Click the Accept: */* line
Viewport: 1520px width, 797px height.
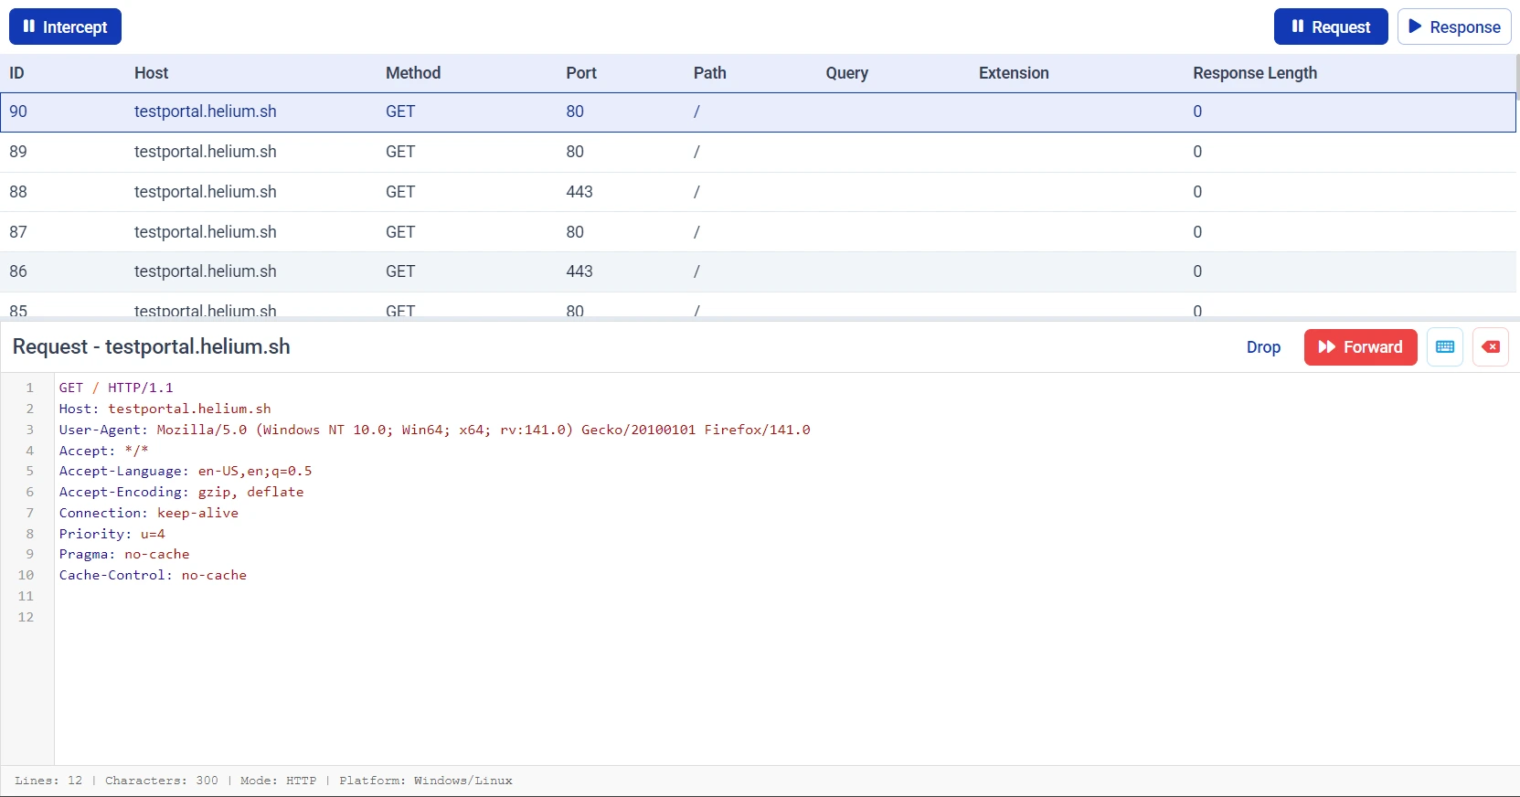click(x=103, y=451)
